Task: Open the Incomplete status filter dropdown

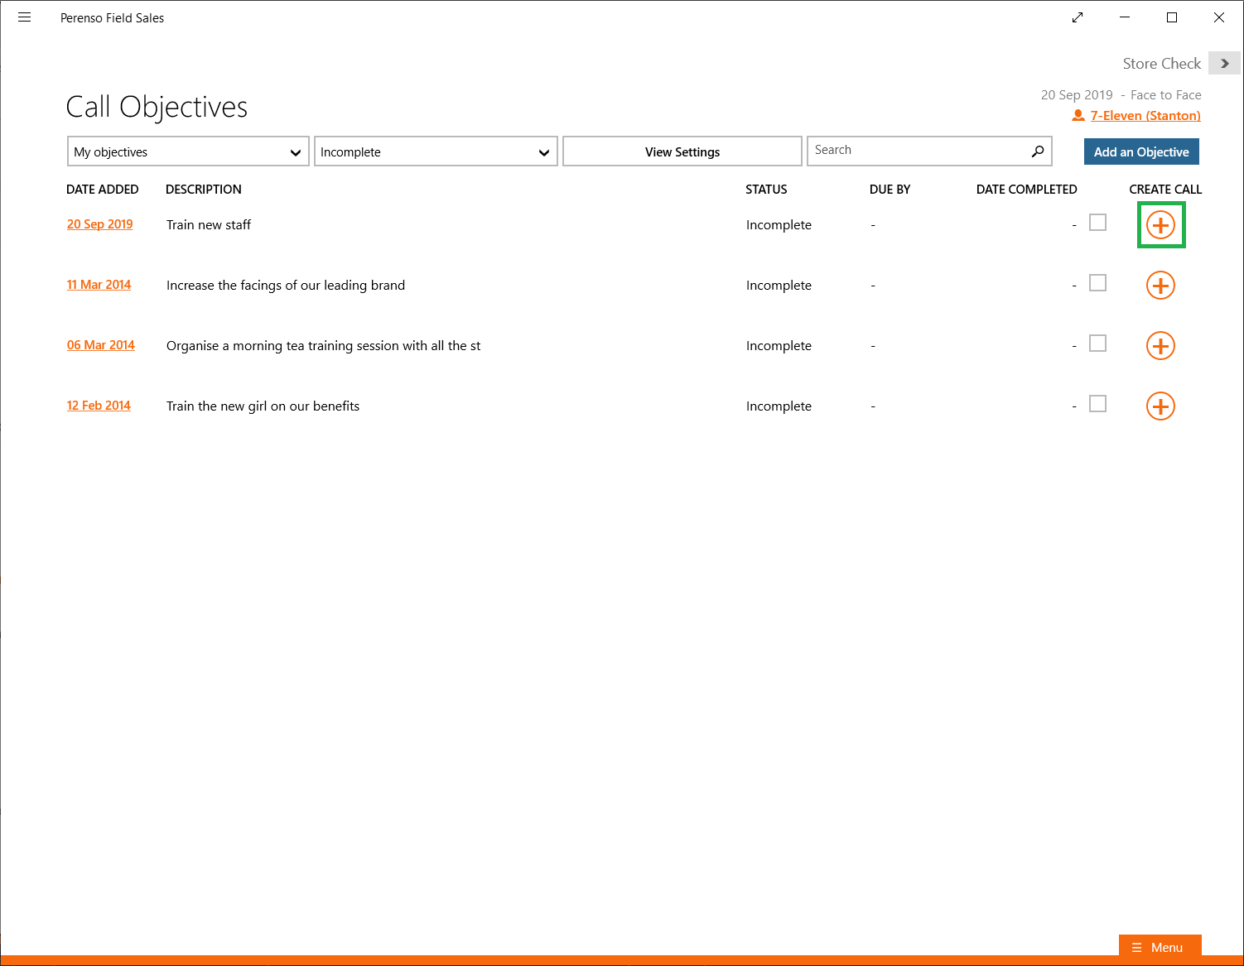Action: tap(436, 151)
